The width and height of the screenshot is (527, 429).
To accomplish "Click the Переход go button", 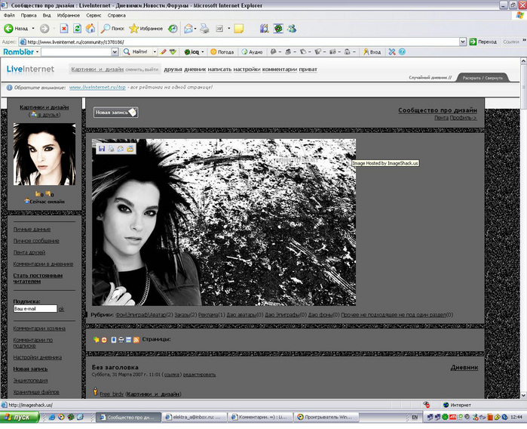I will point(483,42).
